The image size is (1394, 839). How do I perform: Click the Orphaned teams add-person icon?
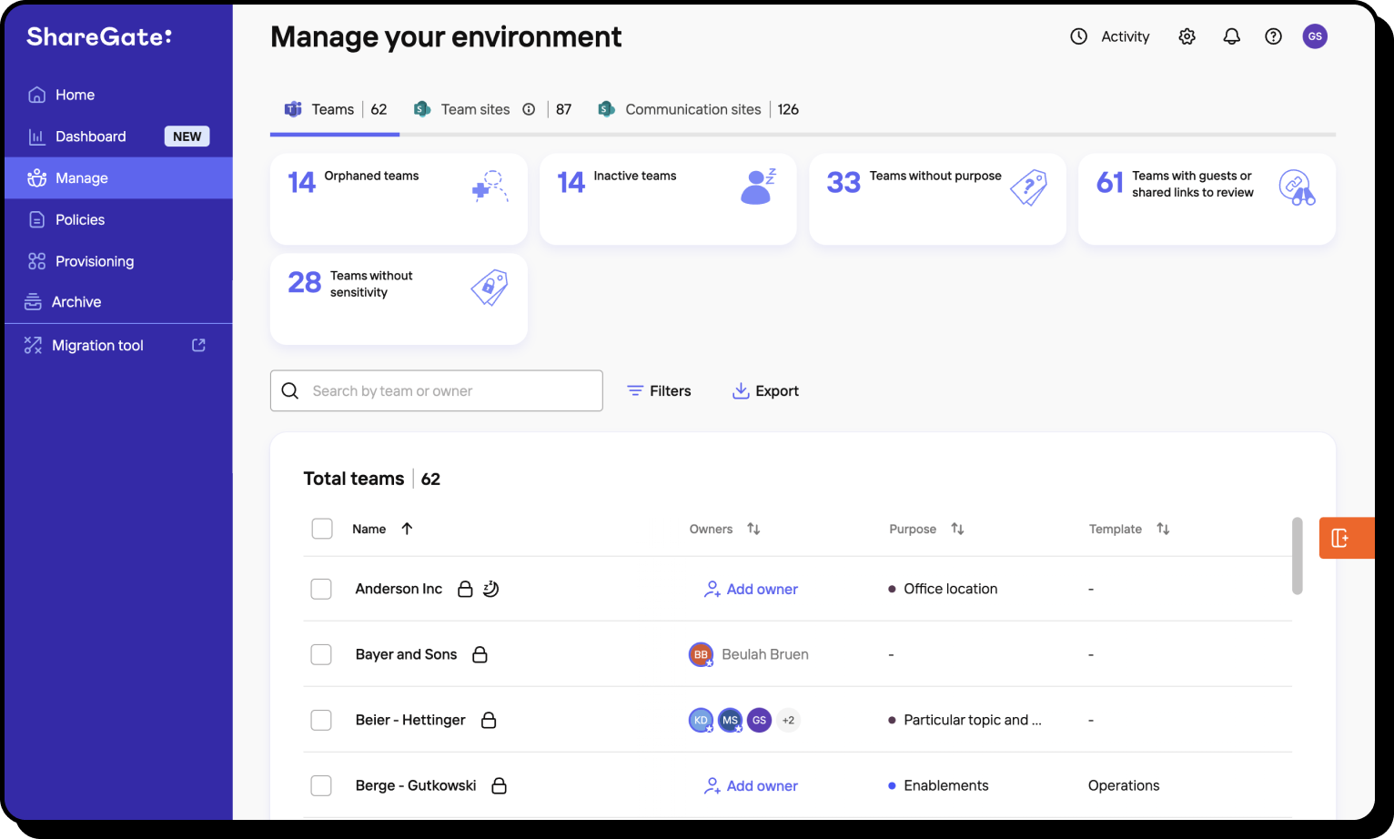click(x=490, y=187)
